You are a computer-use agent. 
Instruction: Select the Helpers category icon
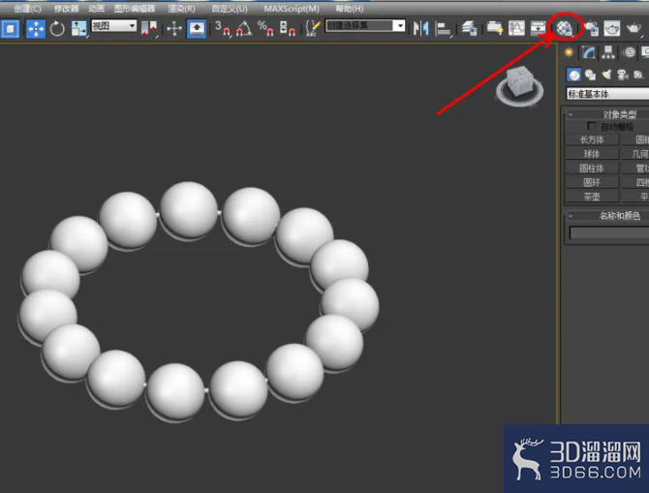638,75
